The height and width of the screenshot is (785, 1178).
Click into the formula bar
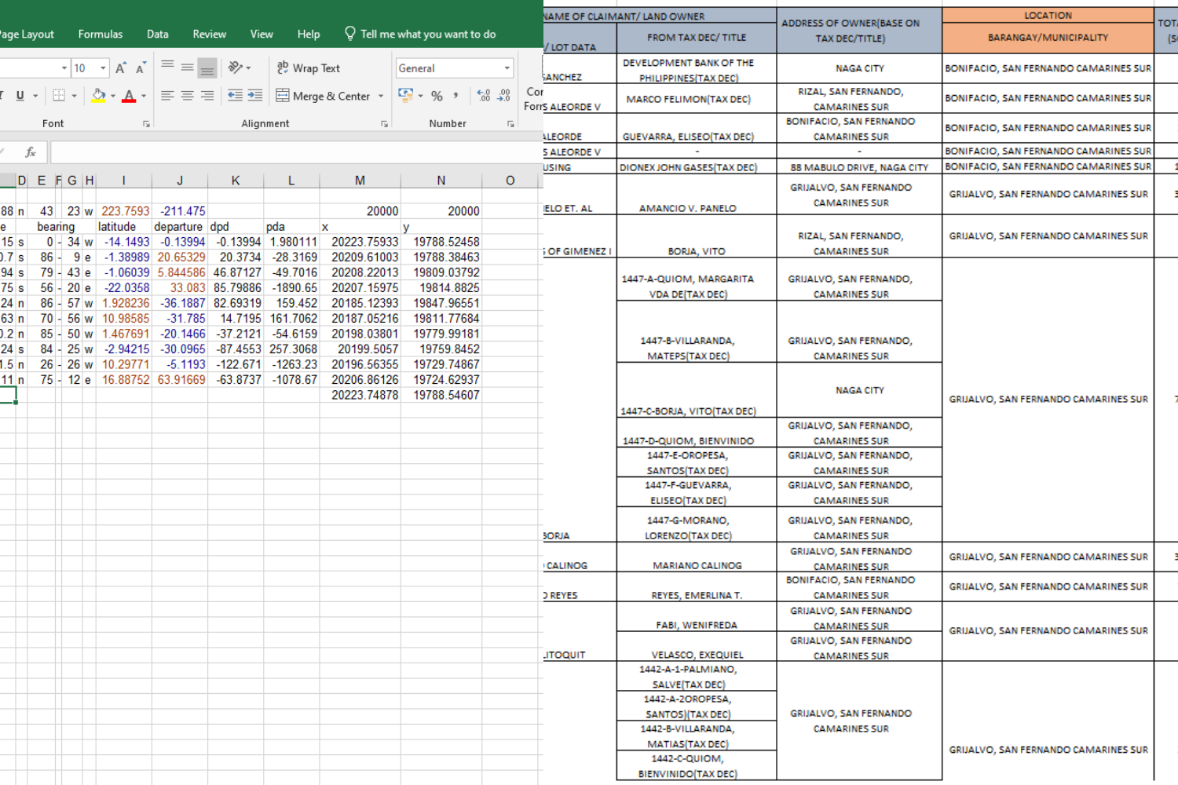pyautogui.click(x=297, y=152)
